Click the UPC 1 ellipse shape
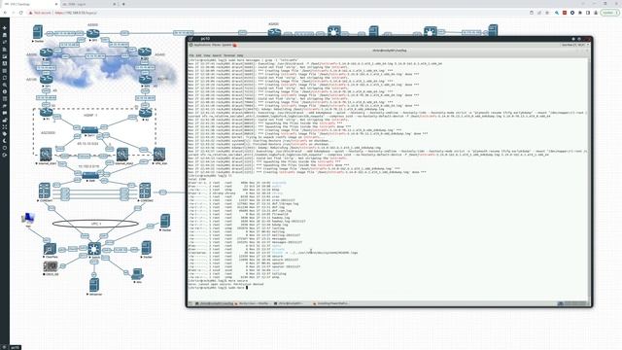The width and height of the screenshot is (622, 350). 95,224
